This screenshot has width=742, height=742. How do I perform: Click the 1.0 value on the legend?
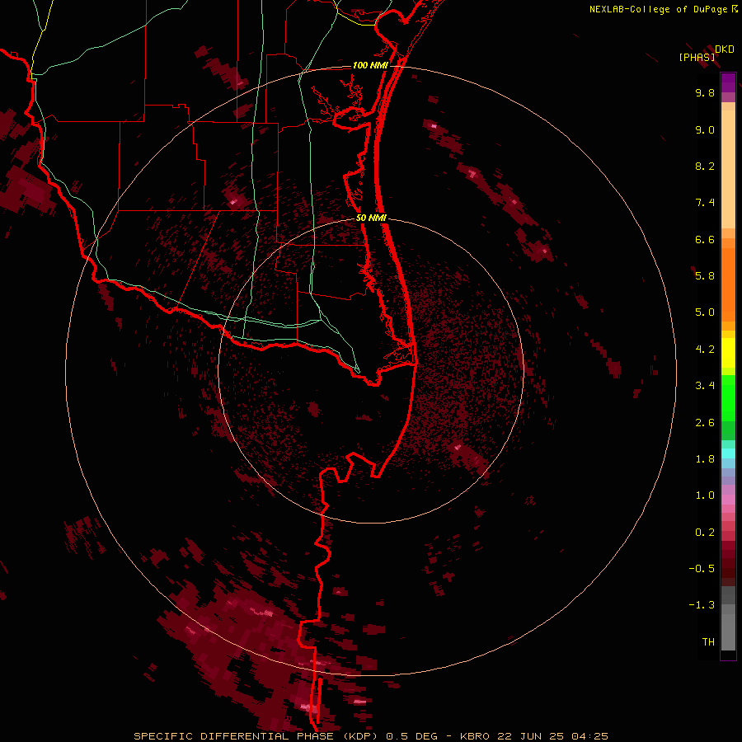pyautogui.click(x=705, y=495)
